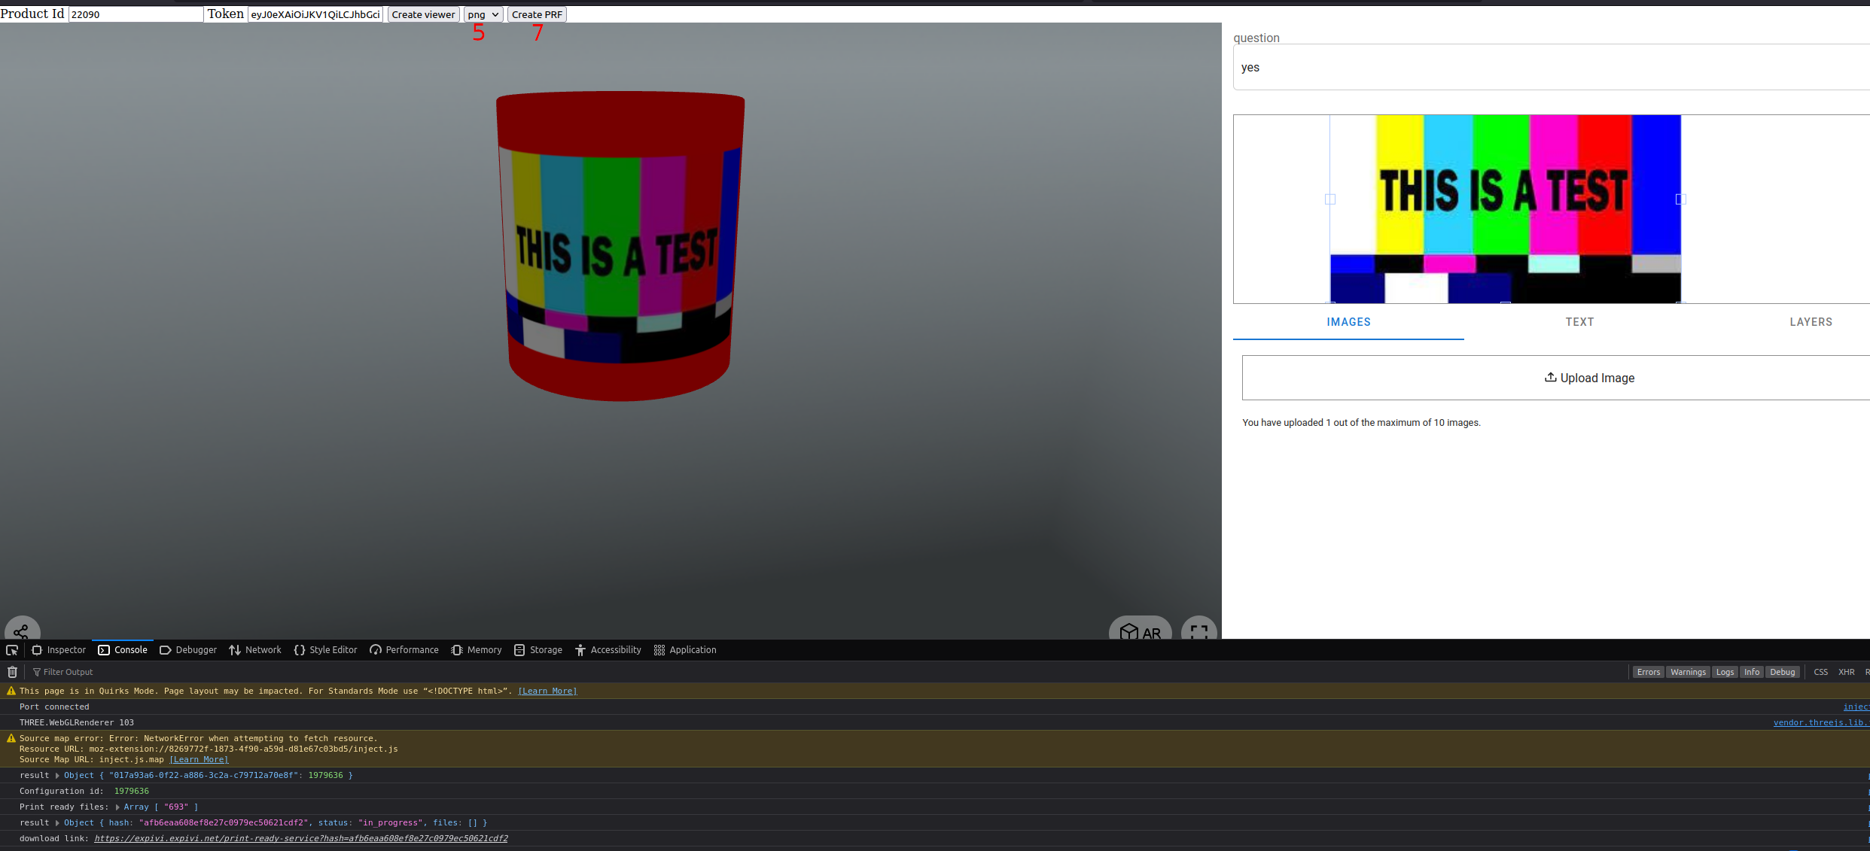Click 'THREE.WebGLRenderer 103' console message
The width and height of the screenshot is (1870, 851).
tap(77, 722)
